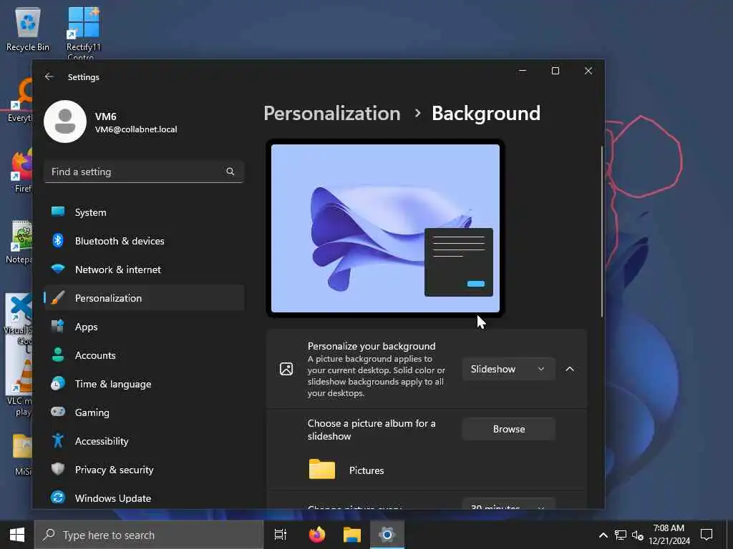
Task: Close the Settings window
Action: (x=588, y=71)
